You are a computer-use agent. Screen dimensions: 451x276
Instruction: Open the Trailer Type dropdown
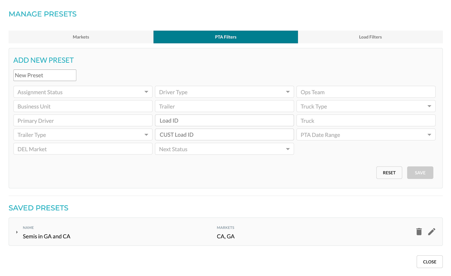point(83,135)
